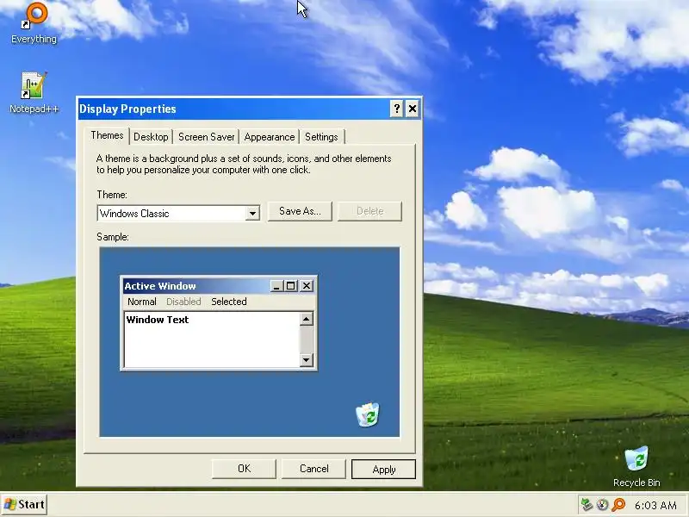Viewport: 689px width, 517px height.
Task: Click the help question mark button
Action: pyautogui.click(x=396, y=109)
